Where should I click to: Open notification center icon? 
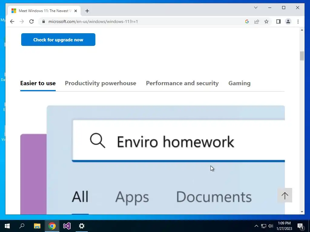[300, 226]
